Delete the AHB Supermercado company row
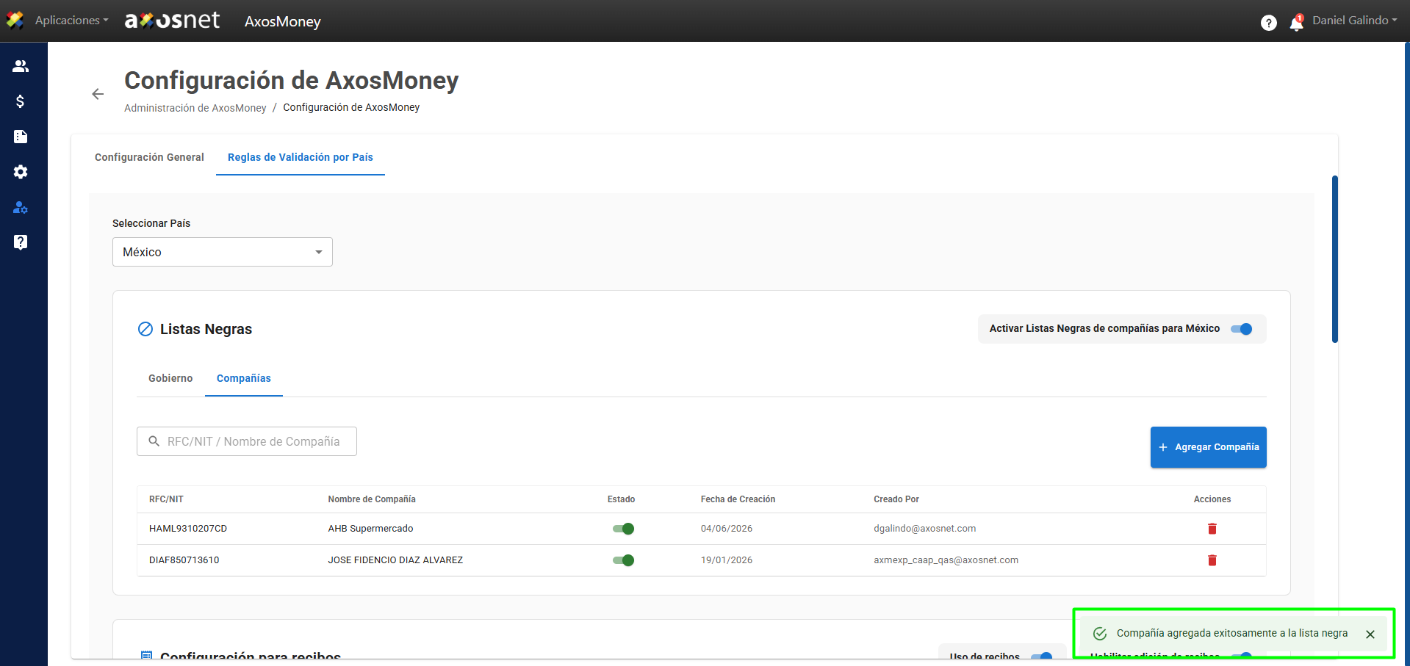 coord(1212,529)
